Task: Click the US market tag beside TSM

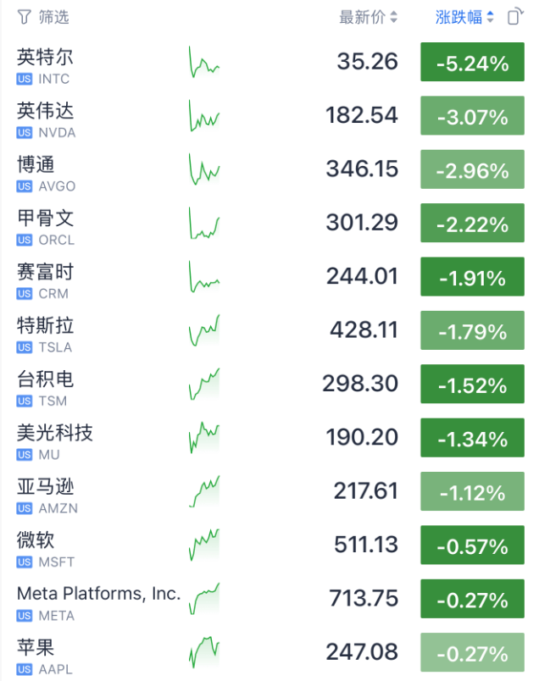Action: [x=25, y=401]
